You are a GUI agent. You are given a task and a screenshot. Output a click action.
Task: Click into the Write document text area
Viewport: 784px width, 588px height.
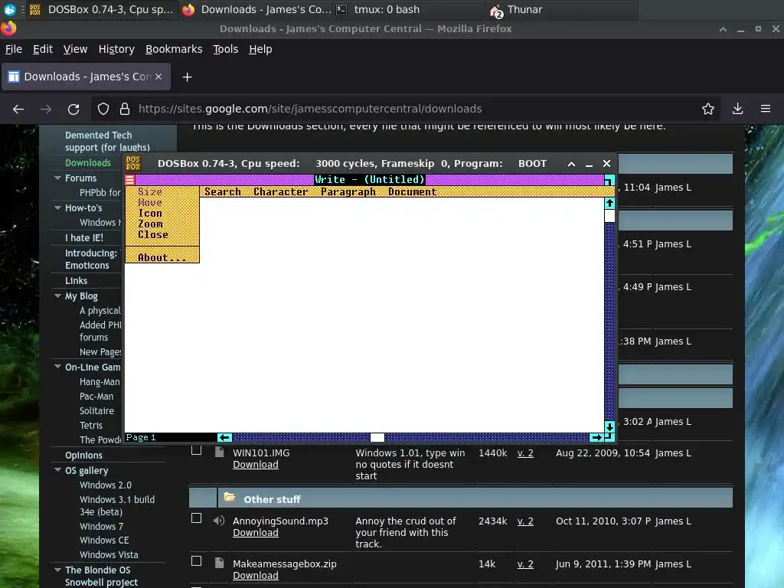click(x=364, y=315)
